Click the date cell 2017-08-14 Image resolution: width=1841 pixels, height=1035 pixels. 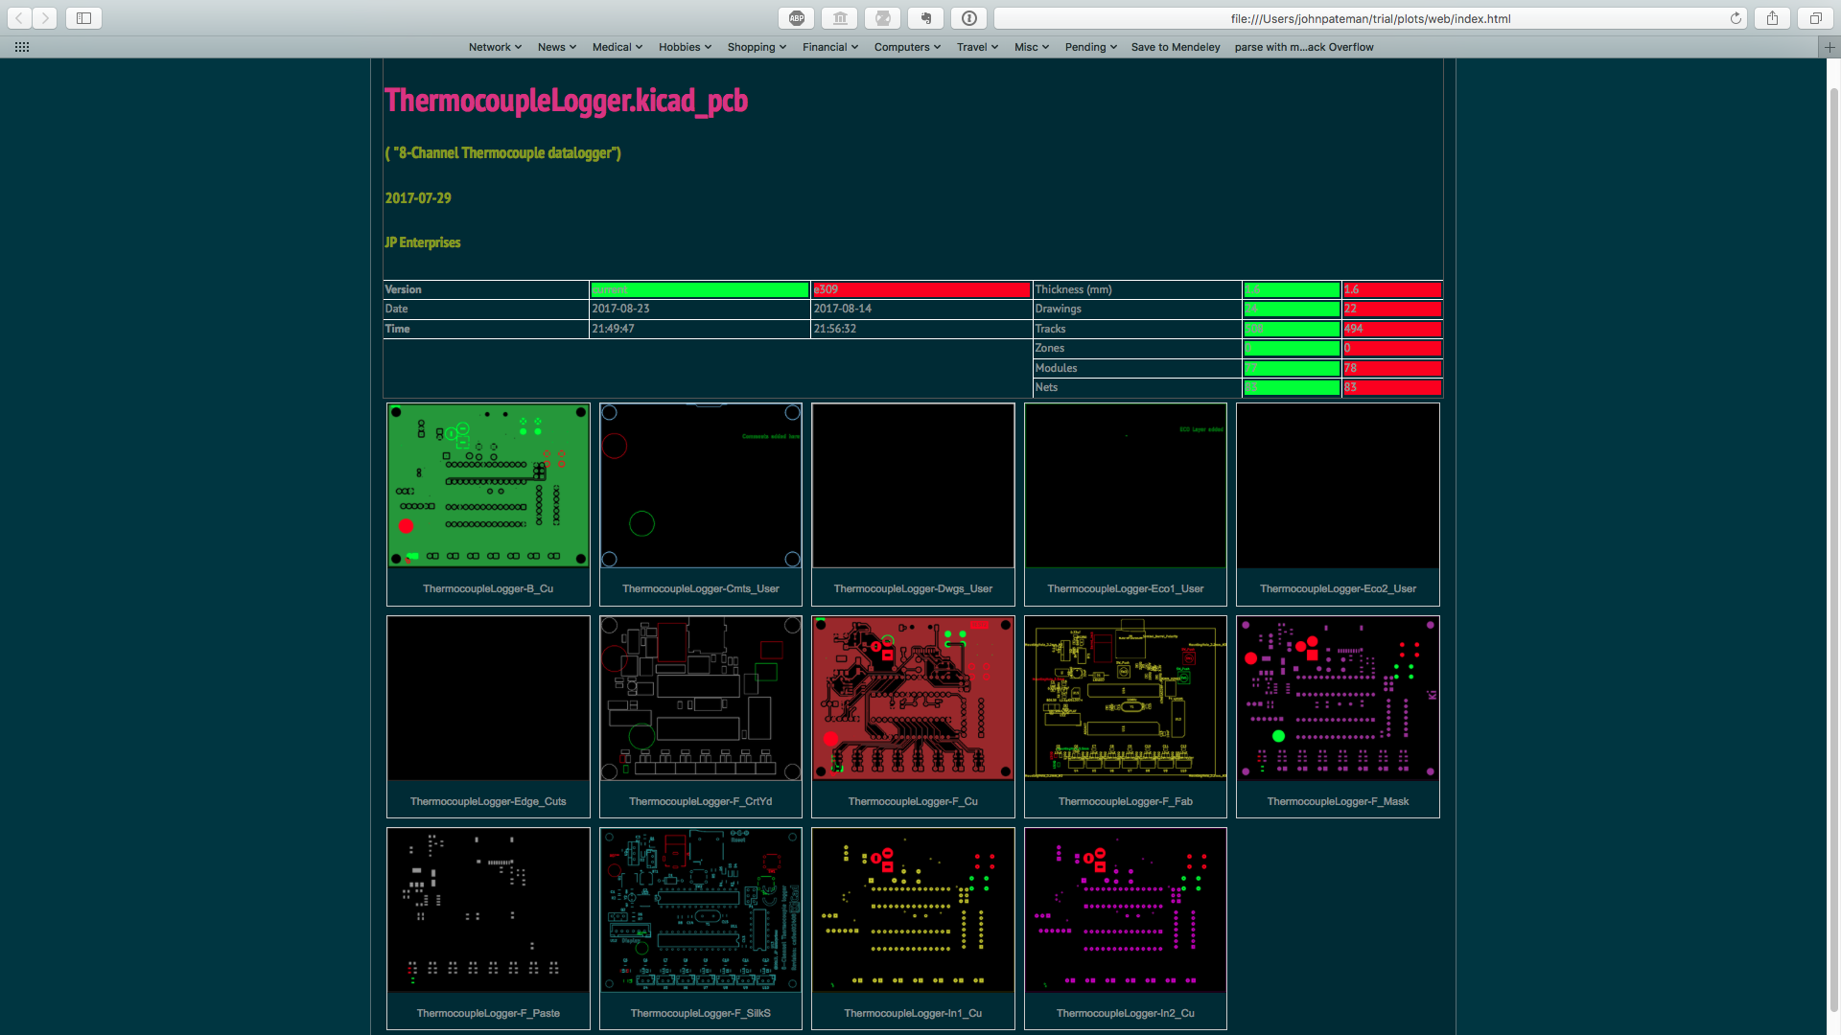tap(921, 309)
